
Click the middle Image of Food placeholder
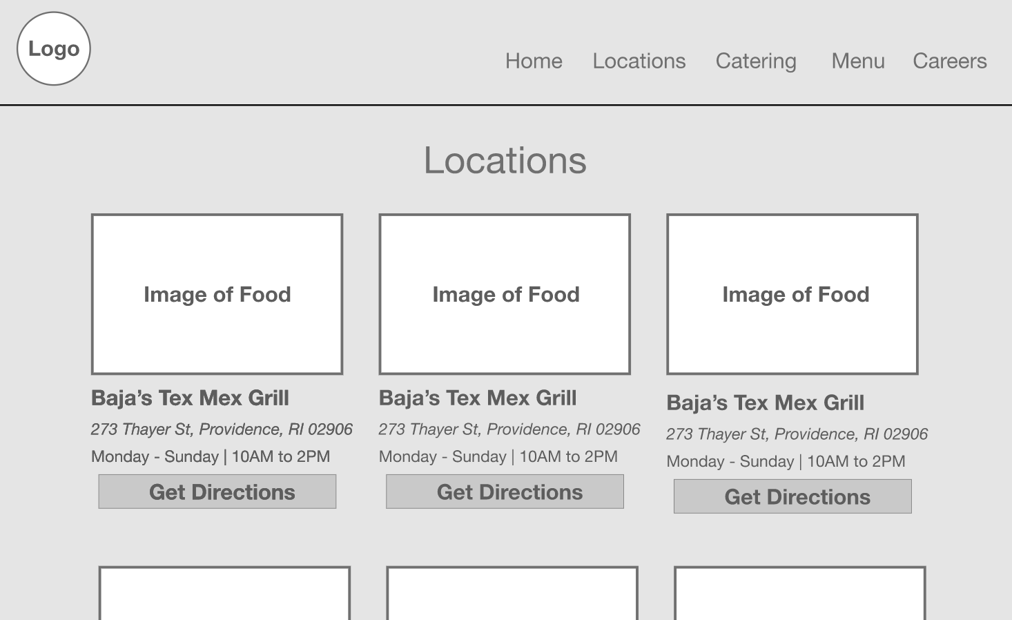point(505,294)
